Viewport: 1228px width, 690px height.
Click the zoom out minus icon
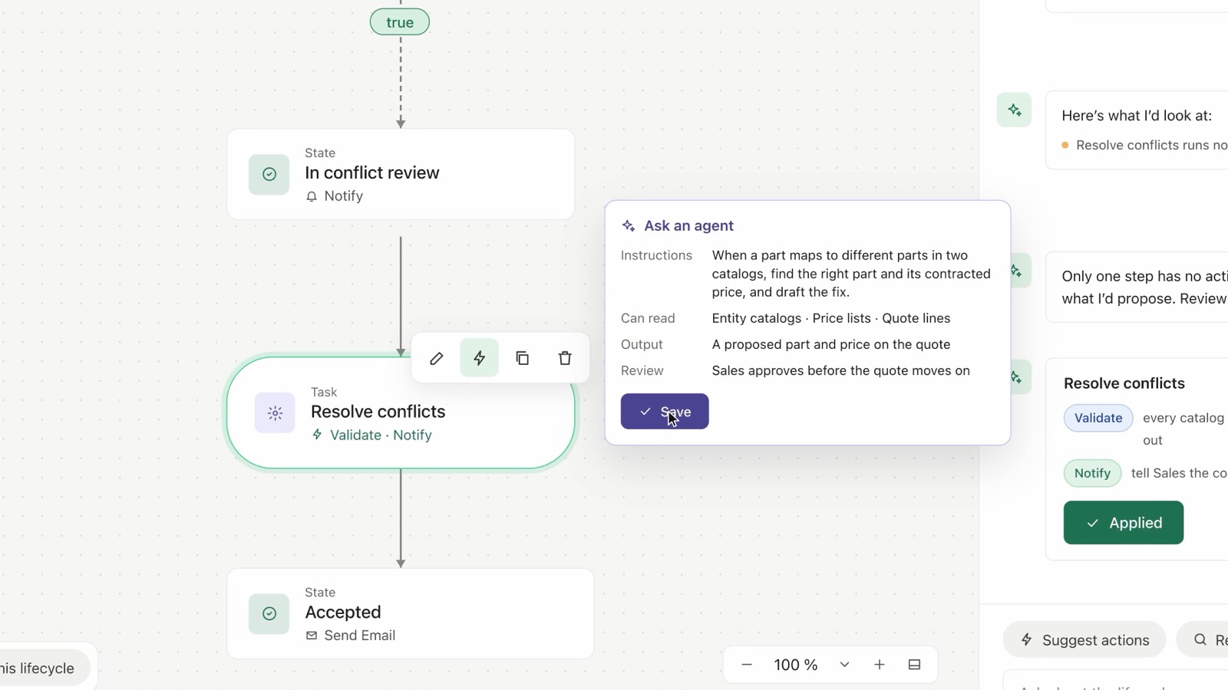pos(747,665)
